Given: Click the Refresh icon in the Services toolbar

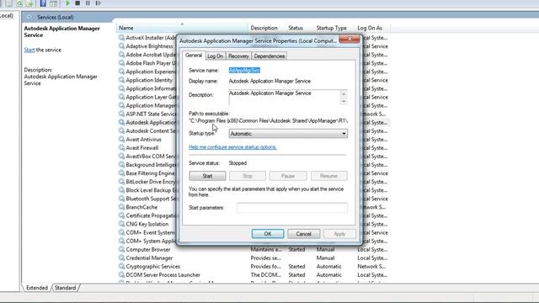Looking at the screenshot, I should 19,3.
